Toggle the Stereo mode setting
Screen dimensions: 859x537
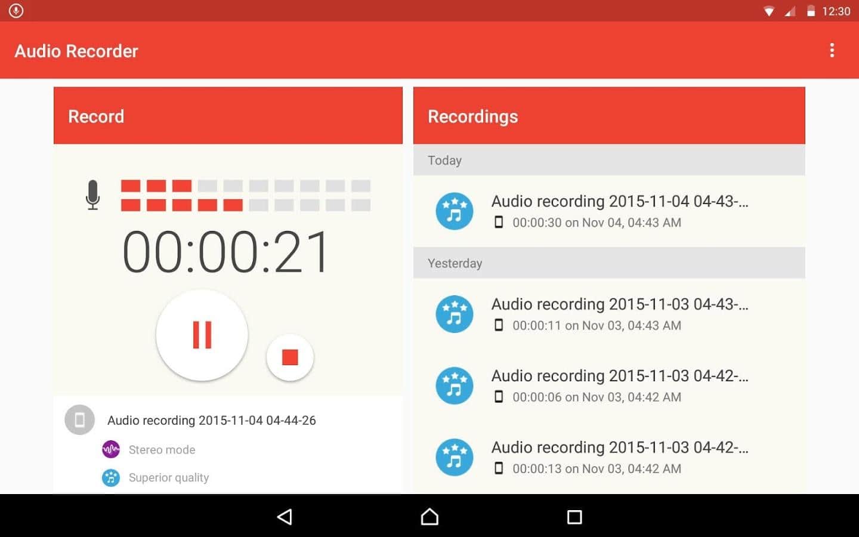pyautogui.click(x=162, y=450)
